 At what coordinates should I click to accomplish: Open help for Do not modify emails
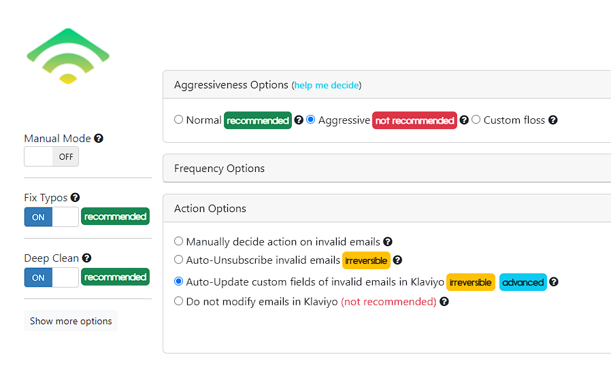coord(444,302)
